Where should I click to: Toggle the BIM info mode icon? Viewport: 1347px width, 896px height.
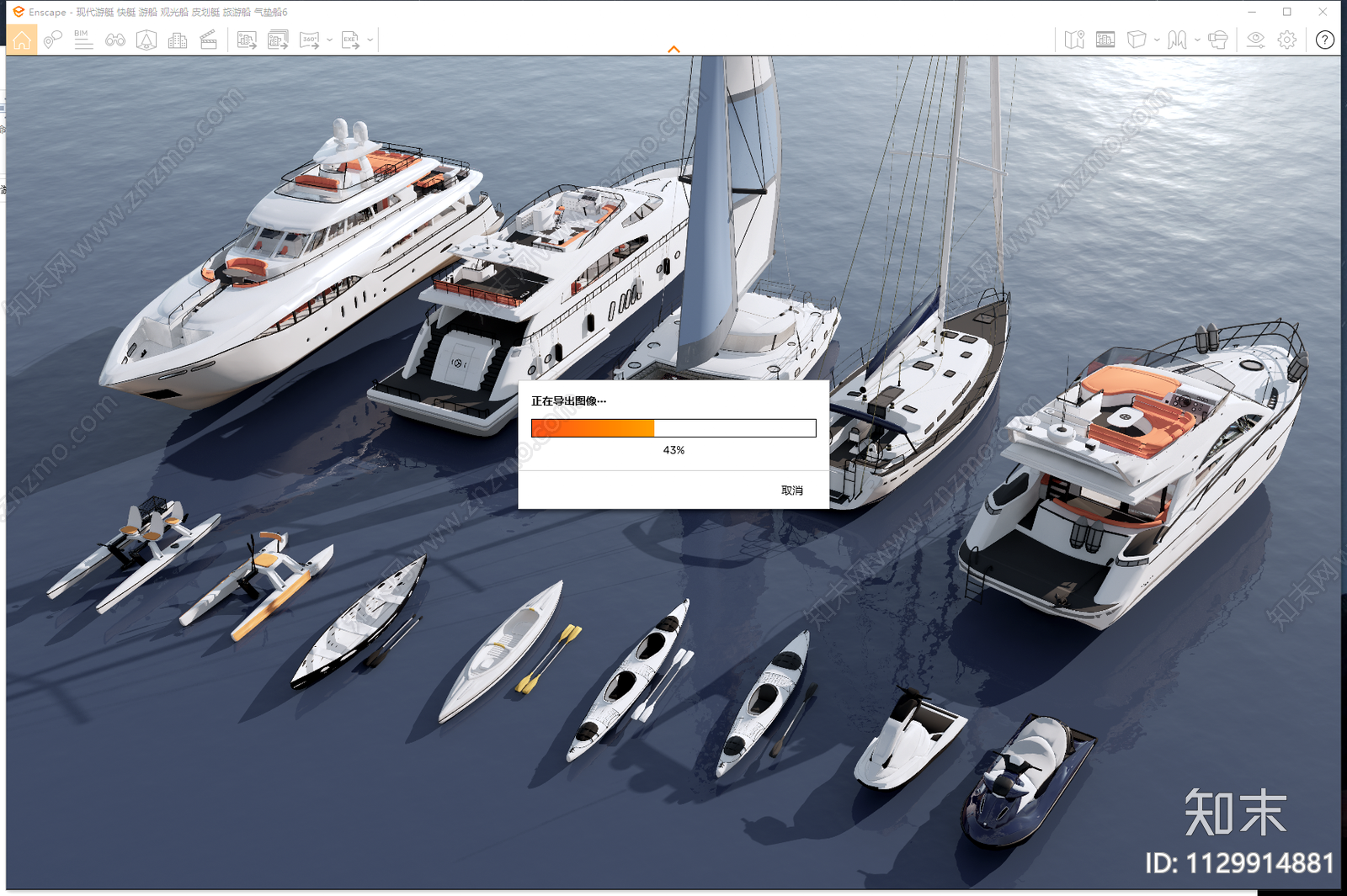coord(83,40)
